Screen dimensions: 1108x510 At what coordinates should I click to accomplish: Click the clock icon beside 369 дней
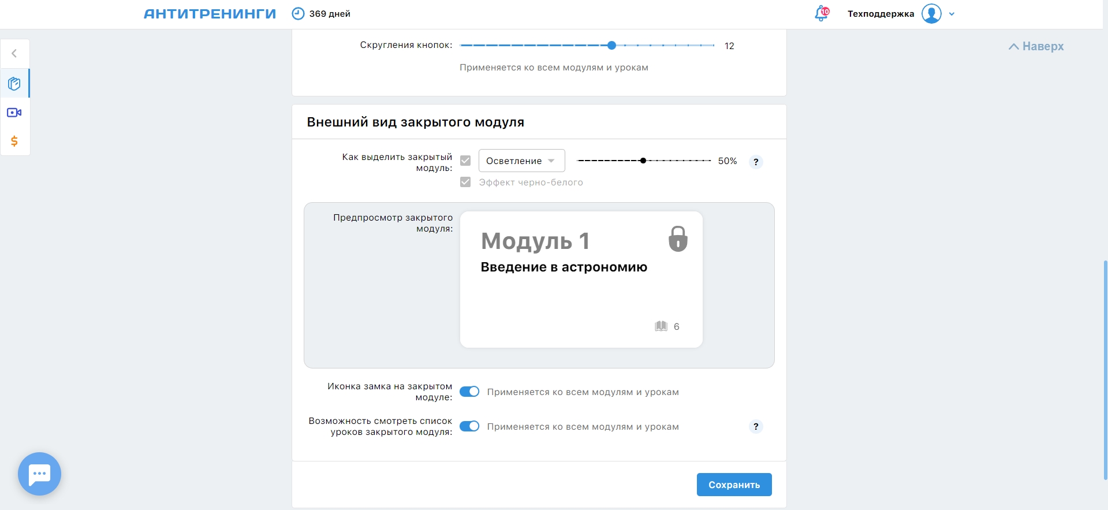(x=298, y=14)
